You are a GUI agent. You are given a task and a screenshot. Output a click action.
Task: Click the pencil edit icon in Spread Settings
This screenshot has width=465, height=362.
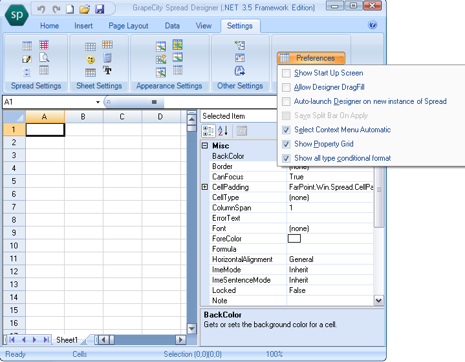[27, 59]
